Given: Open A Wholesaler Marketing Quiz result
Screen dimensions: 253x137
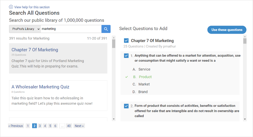Looking at the screenshot, I should point(40,87).
